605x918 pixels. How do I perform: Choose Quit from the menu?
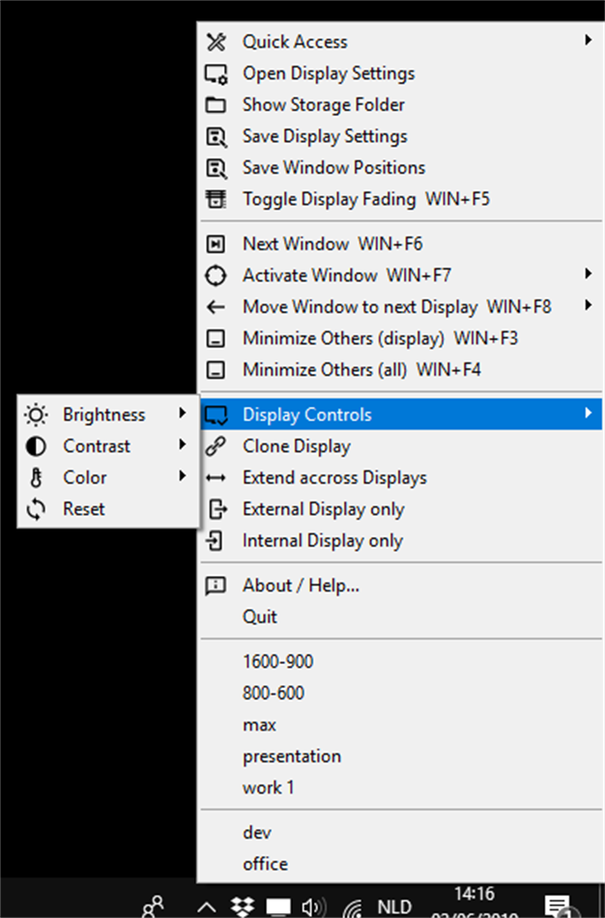tap(401, 617)
